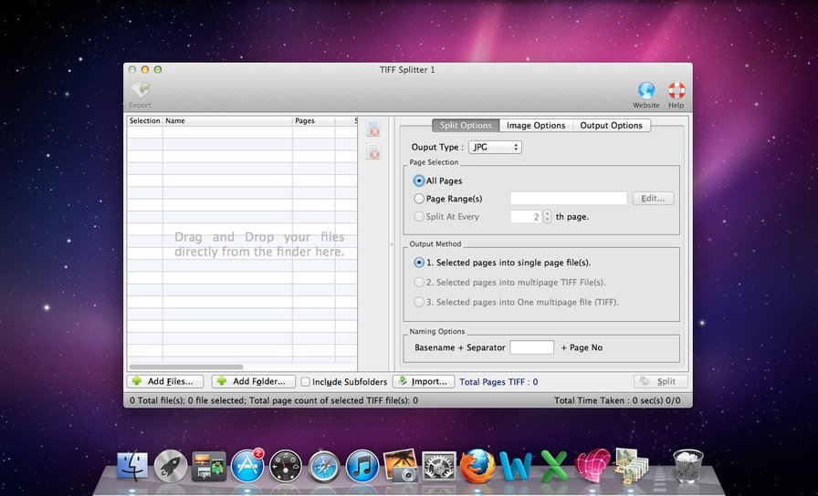
Task: Switch to the Image Options tab
Action: (x=536, y=126)
